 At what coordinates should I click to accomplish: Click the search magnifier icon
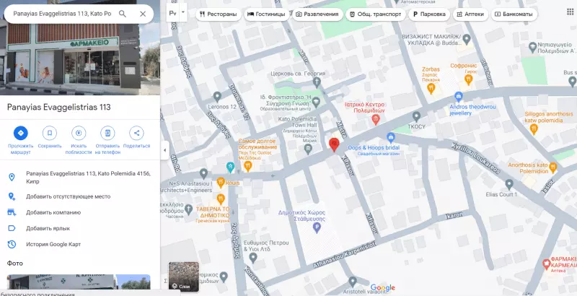coord(123,14)
